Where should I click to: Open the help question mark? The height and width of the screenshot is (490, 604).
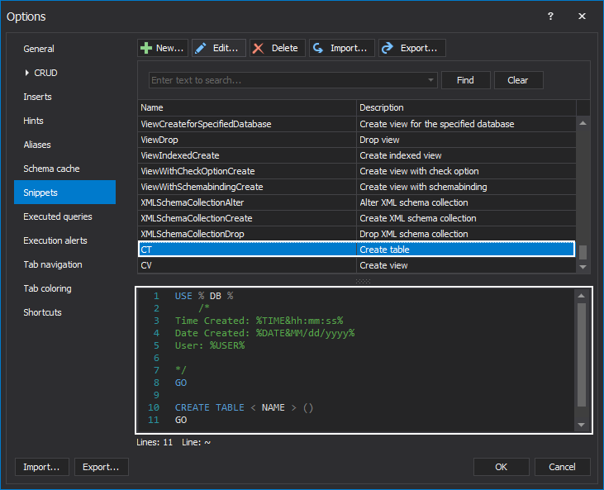point(551,17)
